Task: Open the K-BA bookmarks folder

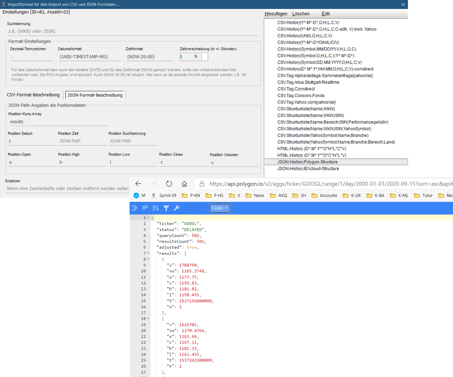Action: tap(375, 195)
